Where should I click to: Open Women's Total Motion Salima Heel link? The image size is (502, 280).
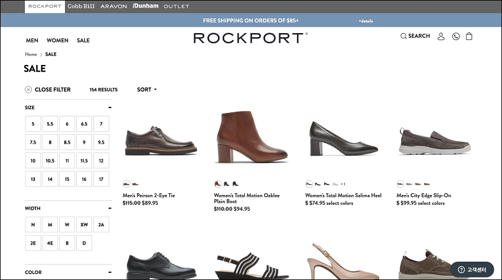(343, 196)
